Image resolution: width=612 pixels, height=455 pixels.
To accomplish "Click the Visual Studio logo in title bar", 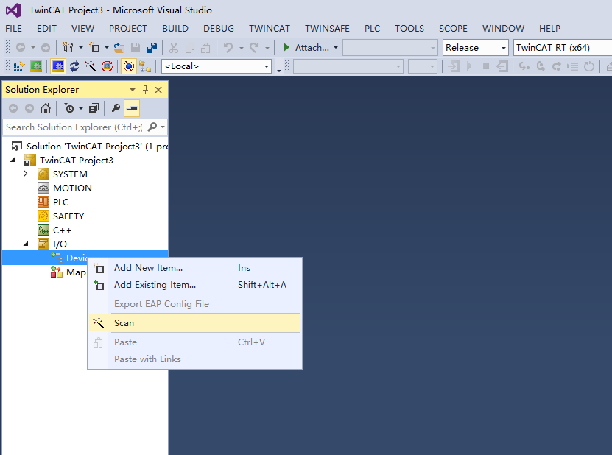I will [13, 10].
